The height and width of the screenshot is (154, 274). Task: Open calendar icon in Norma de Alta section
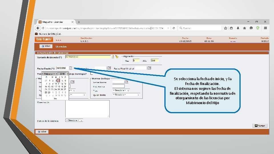click(72, 82)
